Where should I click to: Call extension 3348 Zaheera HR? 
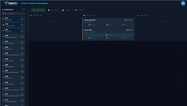tap(22, 25)
